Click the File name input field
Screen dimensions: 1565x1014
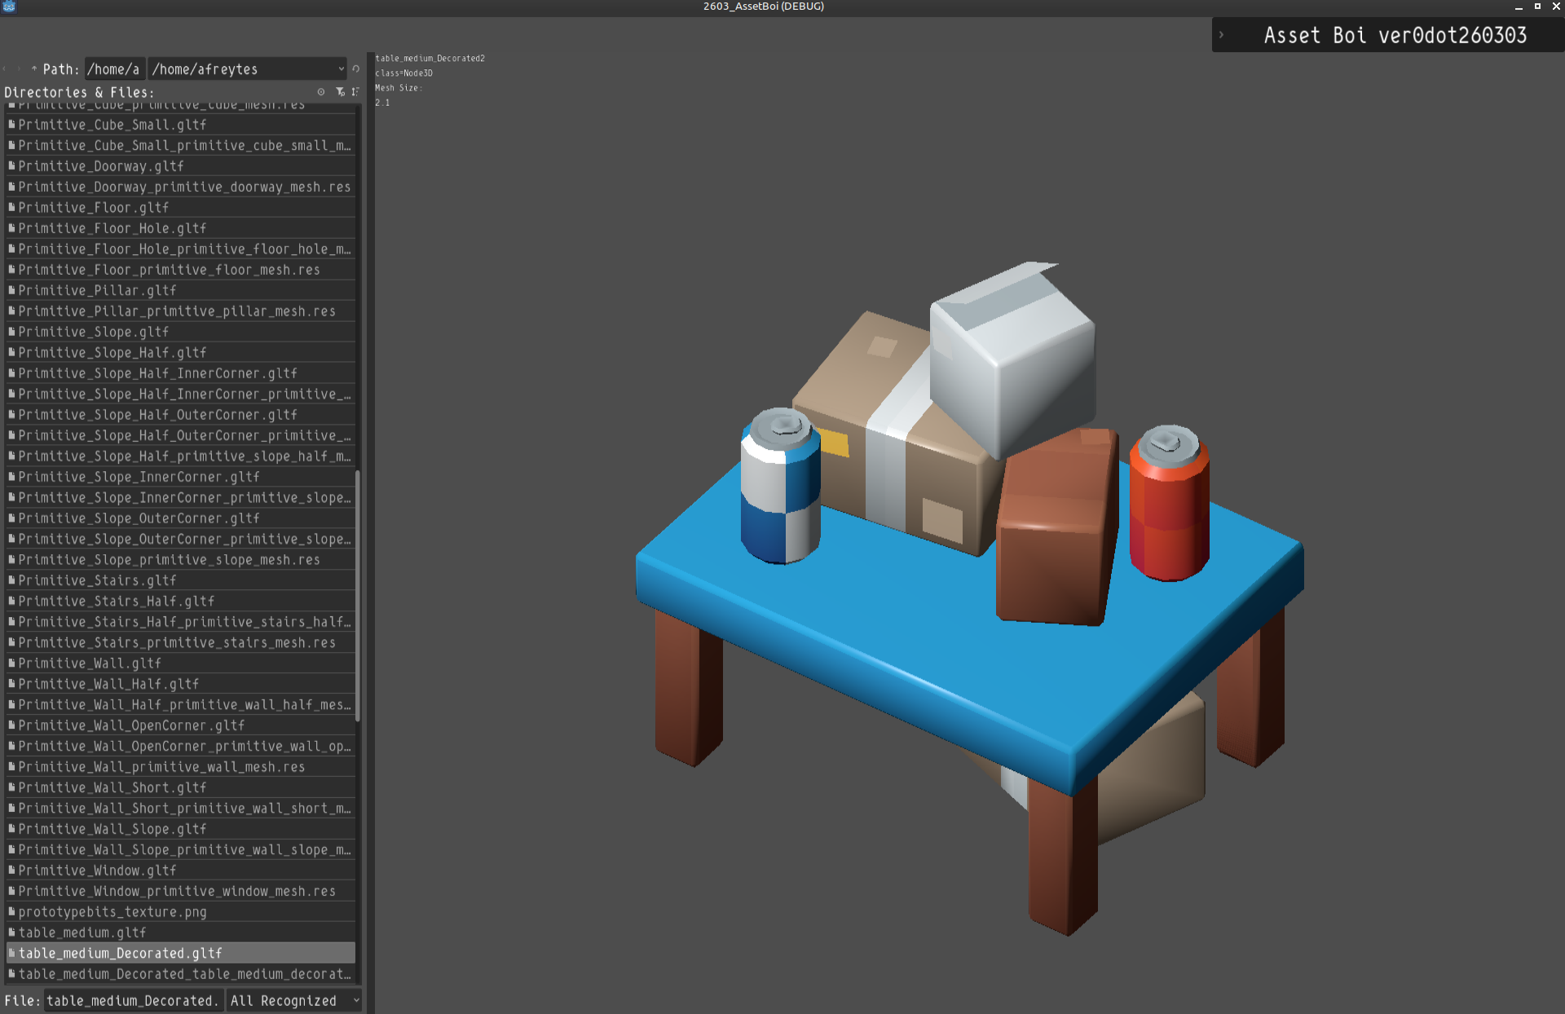tap(132, 1001)
